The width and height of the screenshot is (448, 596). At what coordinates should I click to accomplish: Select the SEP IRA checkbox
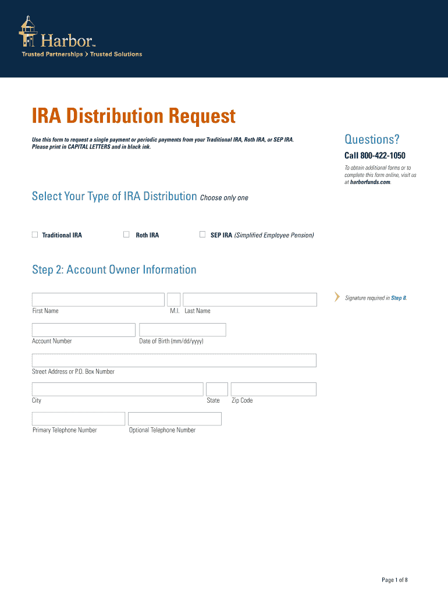202,235
